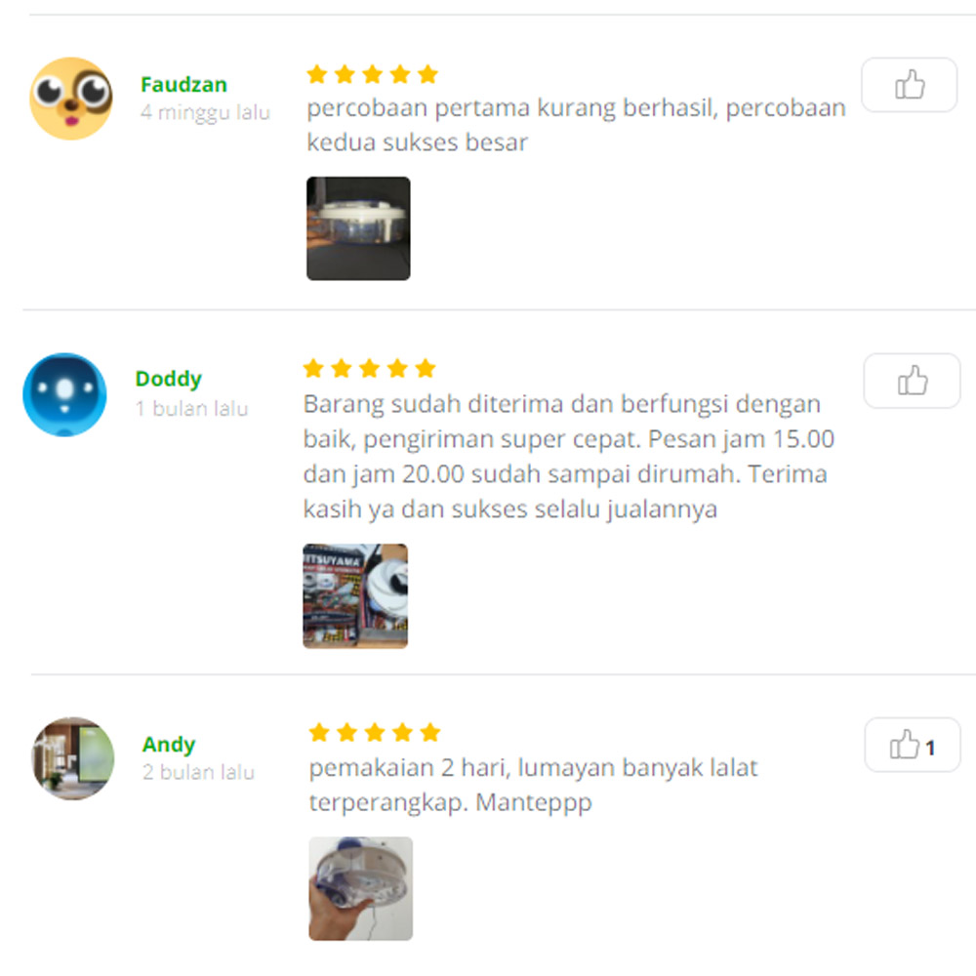Open Faudzan's cartoon avatar
This screenshot has width=976, height=976.
click(71, 99)
